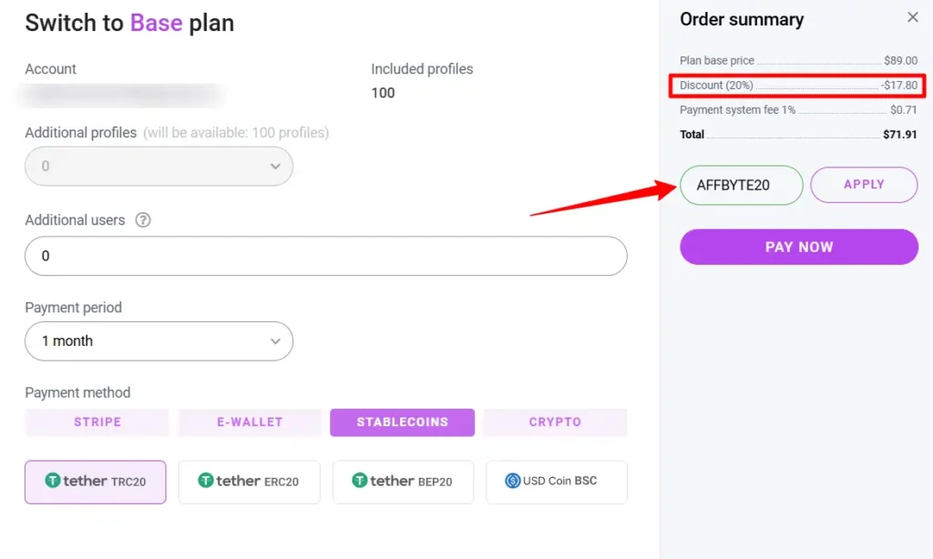The height and width of the screenshot is (559, 933).
Task: Choose the USD Coin BSC payment icon
Action: 557,482
